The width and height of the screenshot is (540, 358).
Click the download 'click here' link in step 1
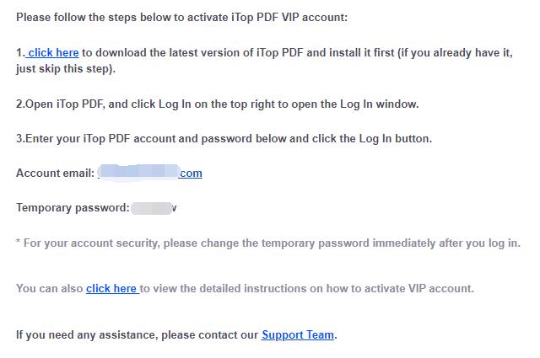pos(53,52)
